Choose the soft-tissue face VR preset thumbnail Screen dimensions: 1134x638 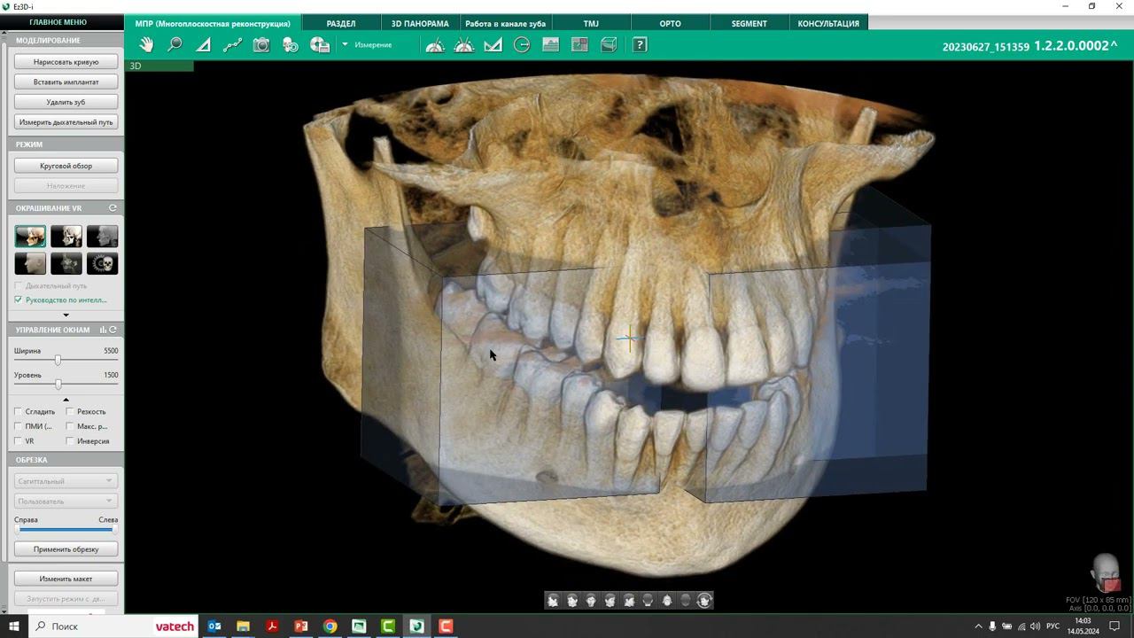(30, 263)
